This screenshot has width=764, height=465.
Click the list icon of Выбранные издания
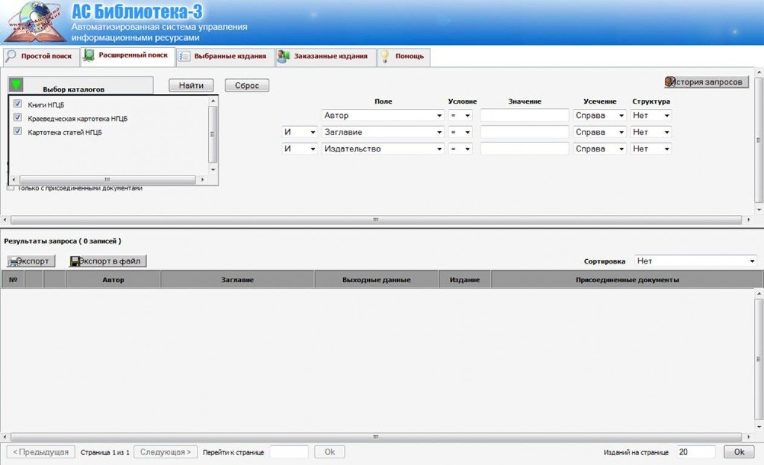coord(184,56)
